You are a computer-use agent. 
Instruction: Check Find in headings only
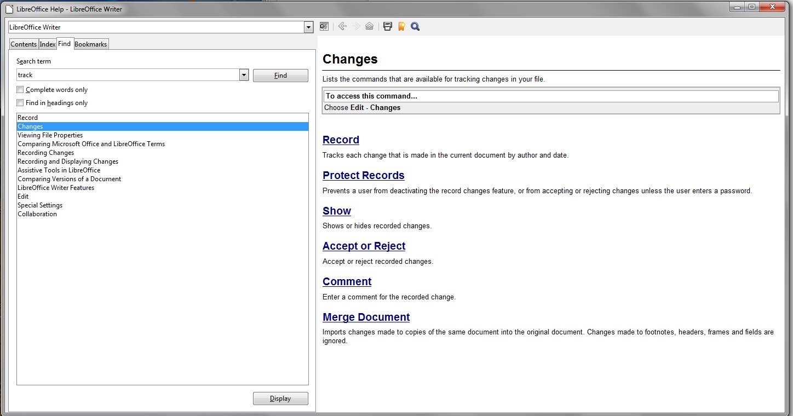click(x=20, y=103)
